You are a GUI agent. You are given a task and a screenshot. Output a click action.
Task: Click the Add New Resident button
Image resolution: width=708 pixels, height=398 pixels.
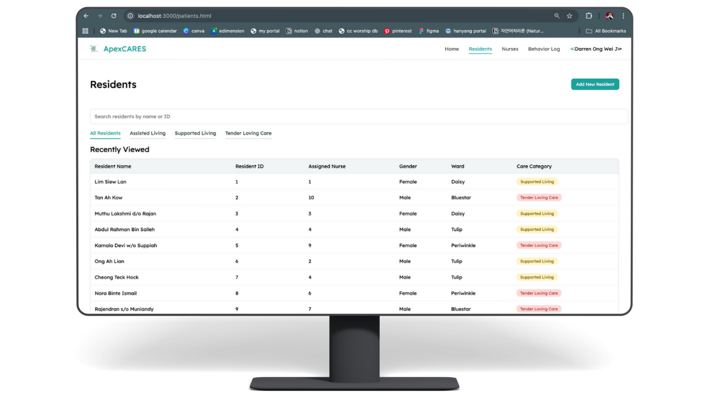595,84
